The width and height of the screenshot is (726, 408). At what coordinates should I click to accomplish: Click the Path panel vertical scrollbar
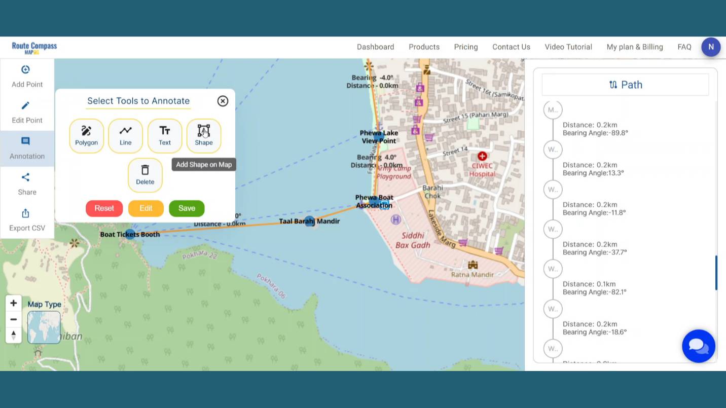click(716, 273)
